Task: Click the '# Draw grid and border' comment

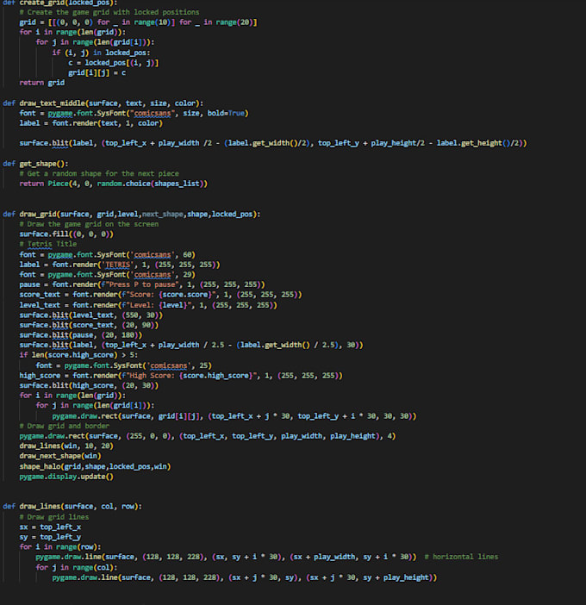Action: coord(65,426)
